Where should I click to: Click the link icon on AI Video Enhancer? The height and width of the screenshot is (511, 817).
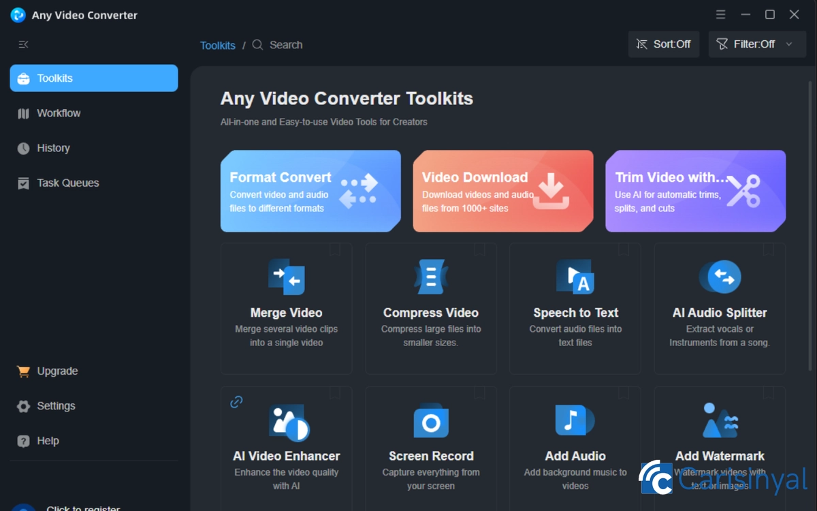tap(236, 402)
